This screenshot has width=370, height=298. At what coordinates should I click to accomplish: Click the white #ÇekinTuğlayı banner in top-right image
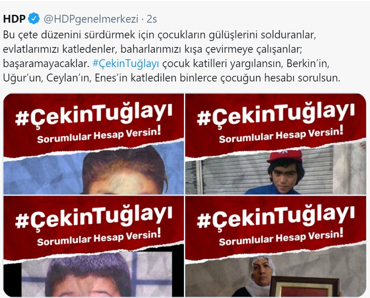276,115
